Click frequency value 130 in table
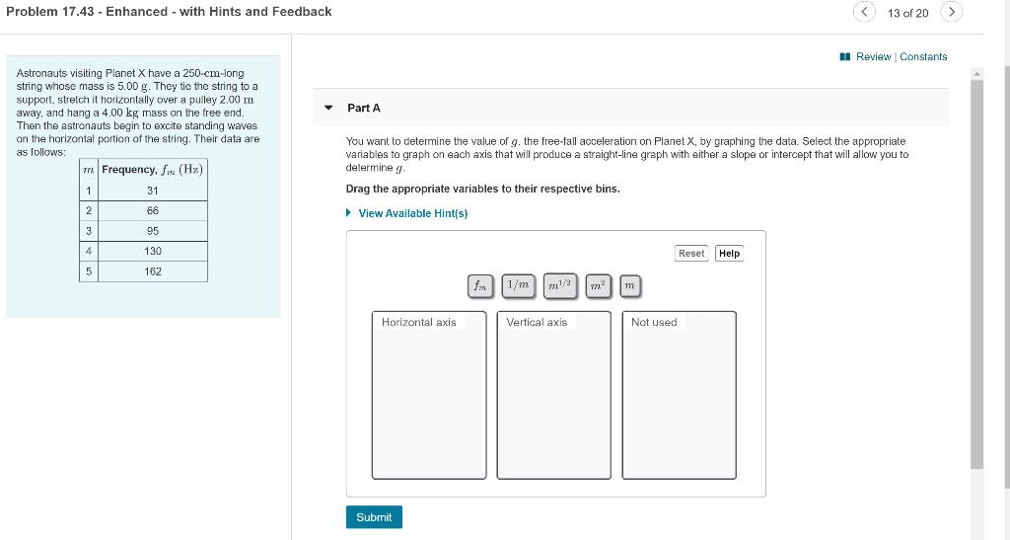1010x540 pixels. point(153,252)
